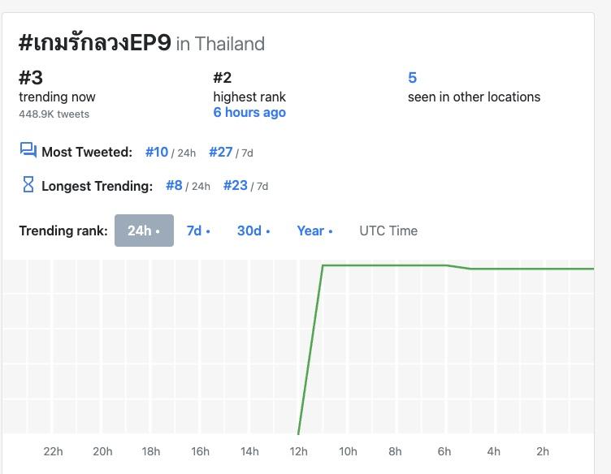Screen dimensions: 611x474
Task: Click the 2h marker on the time axis
Action: pyautogui.click(x=542, y=451)
